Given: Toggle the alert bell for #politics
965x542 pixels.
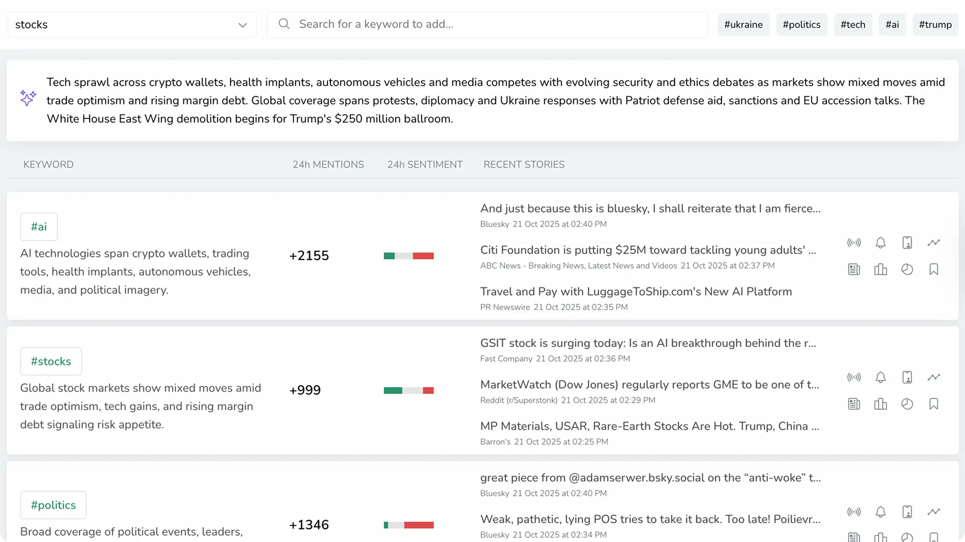Looking at the screenshot, I should (881, 512).
